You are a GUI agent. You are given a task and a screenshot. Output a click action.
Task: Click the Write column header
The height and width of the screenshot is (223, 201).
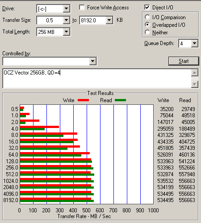[163, 100]
